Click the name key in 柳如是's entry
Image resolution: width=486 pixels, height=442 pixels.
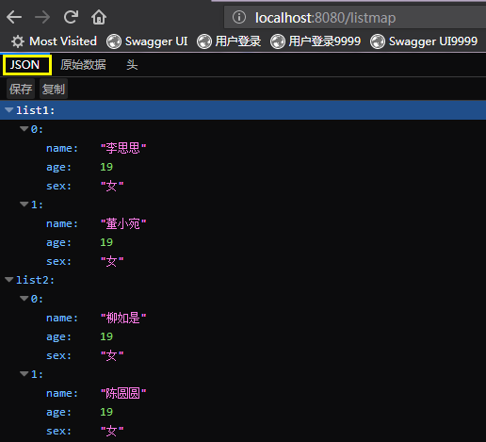point(62,318)
